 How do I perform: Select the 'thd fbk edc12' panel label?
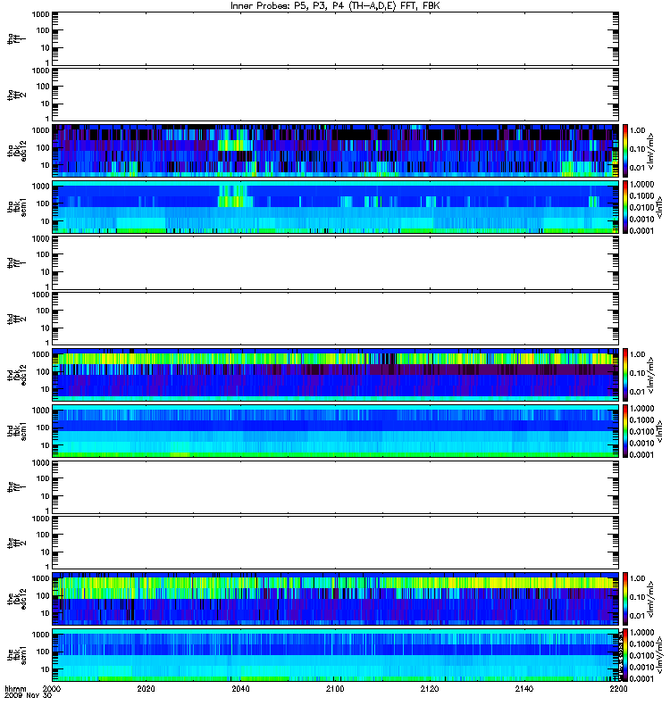[x=16, y=375]
